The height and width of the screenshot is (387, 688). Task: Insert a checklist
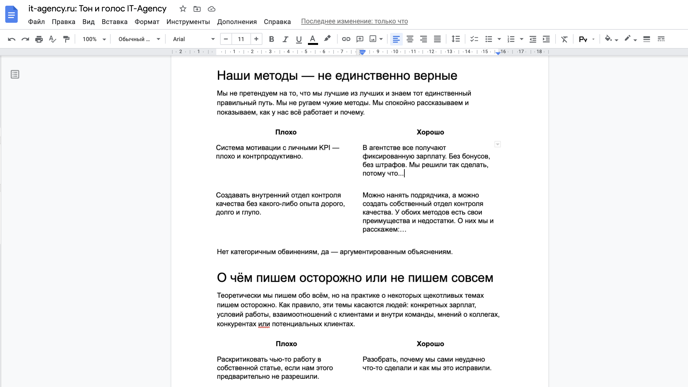pos(474,39)
